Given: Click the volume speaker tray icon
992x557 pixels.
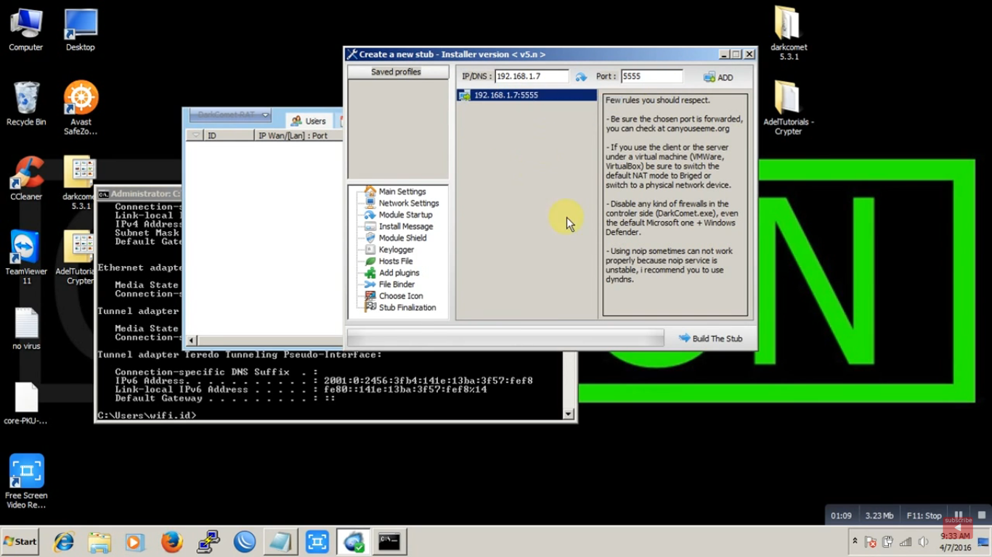Looking at the screenshot, I should coord(924,542).
